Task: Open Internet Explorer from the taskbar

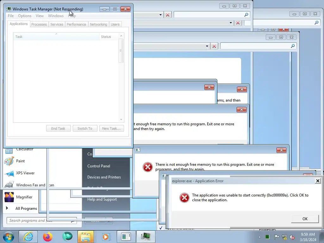Action: click(28, 237)
